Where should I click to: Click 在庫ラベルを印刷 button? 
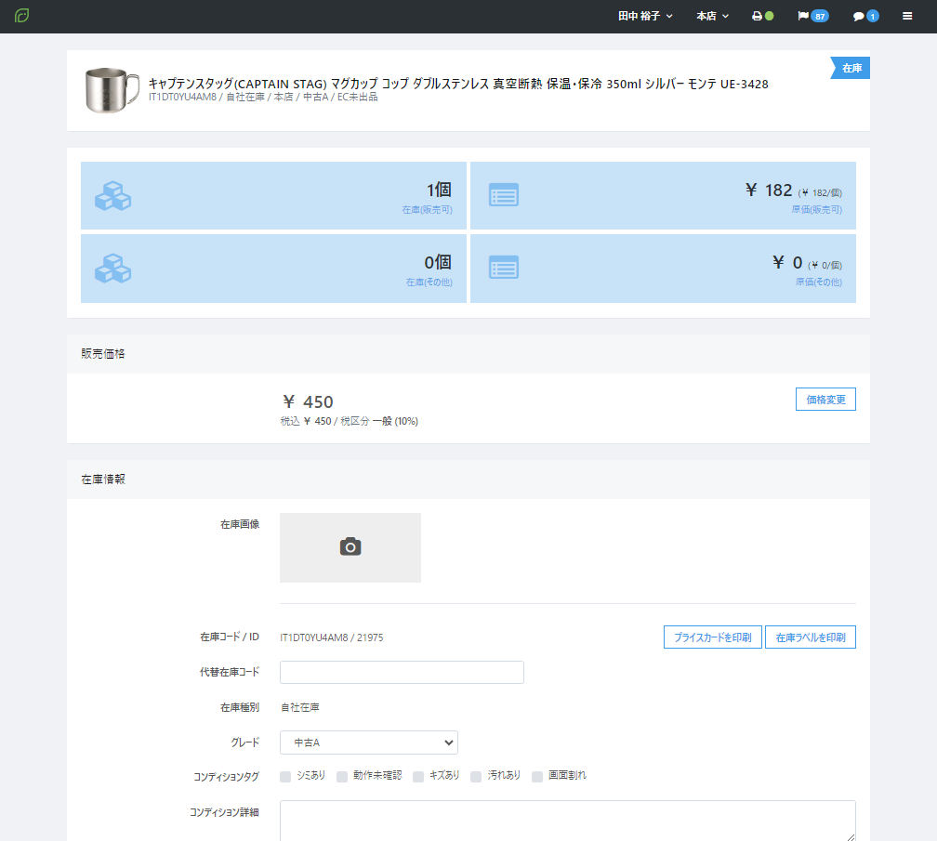click(x=811, y=637)
